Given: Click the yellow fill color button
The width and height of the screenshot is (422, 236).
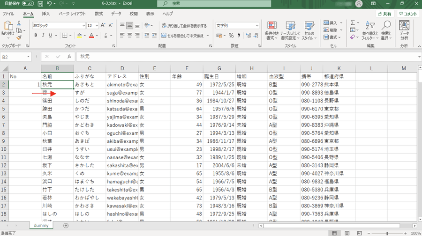Looking at the screenshot, I should 79,35.
